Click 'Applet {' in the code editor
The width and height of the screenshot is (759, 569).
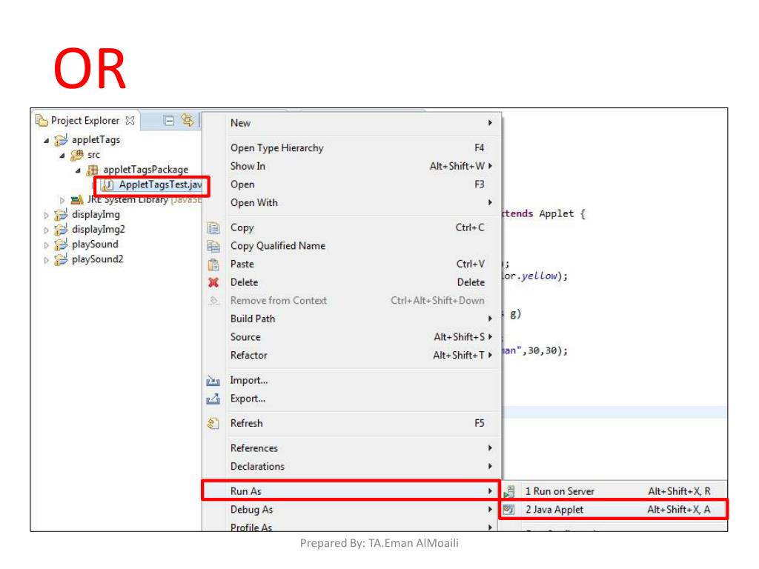(x=563, y=214)
